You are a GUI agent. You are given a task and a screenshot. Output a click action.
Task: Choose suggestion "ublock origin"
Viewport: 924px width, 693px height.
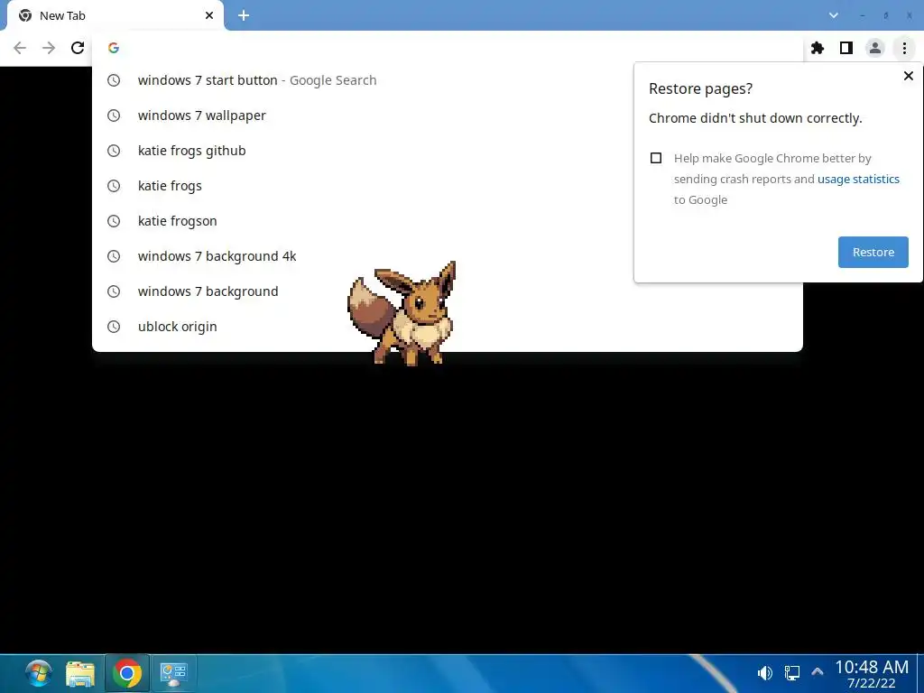pyautogui.click(x=448, y=327)
